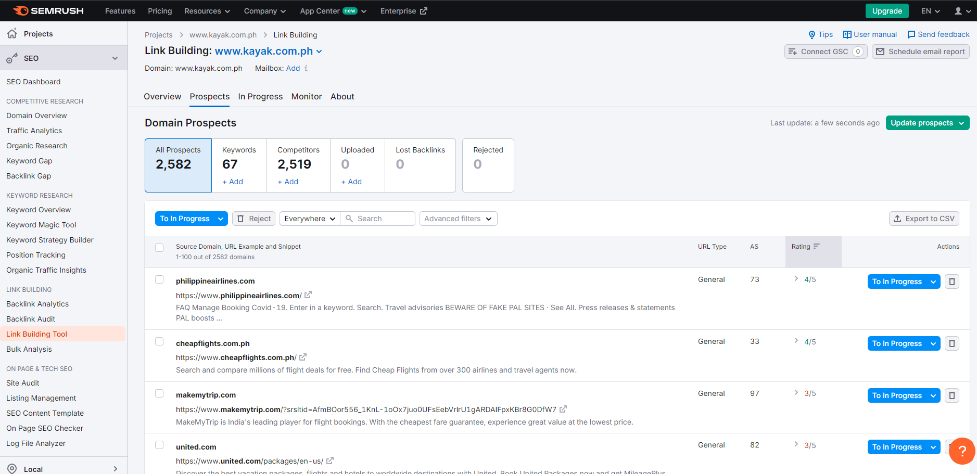Image resolution: width=977 pixels, height=474 pixels.
Task: Open the Update prospects dropdown
Action: coord(928,123)
